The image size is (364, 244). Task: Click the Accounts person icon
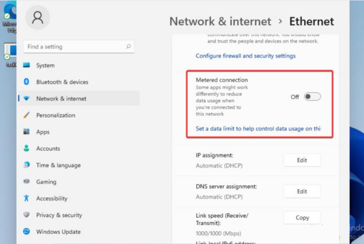pos(27,148)
